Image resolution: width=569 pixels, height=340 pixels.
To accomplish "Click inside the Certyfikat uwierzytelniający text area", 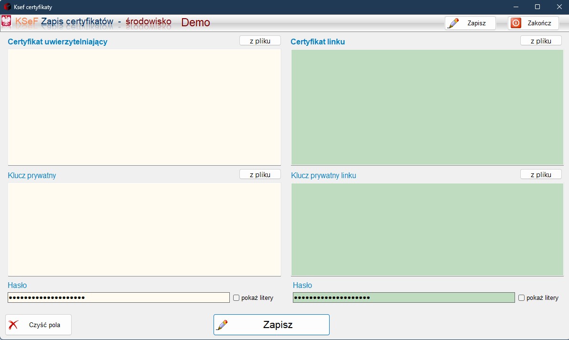I will pyautogui.click(x=144, y=107).
